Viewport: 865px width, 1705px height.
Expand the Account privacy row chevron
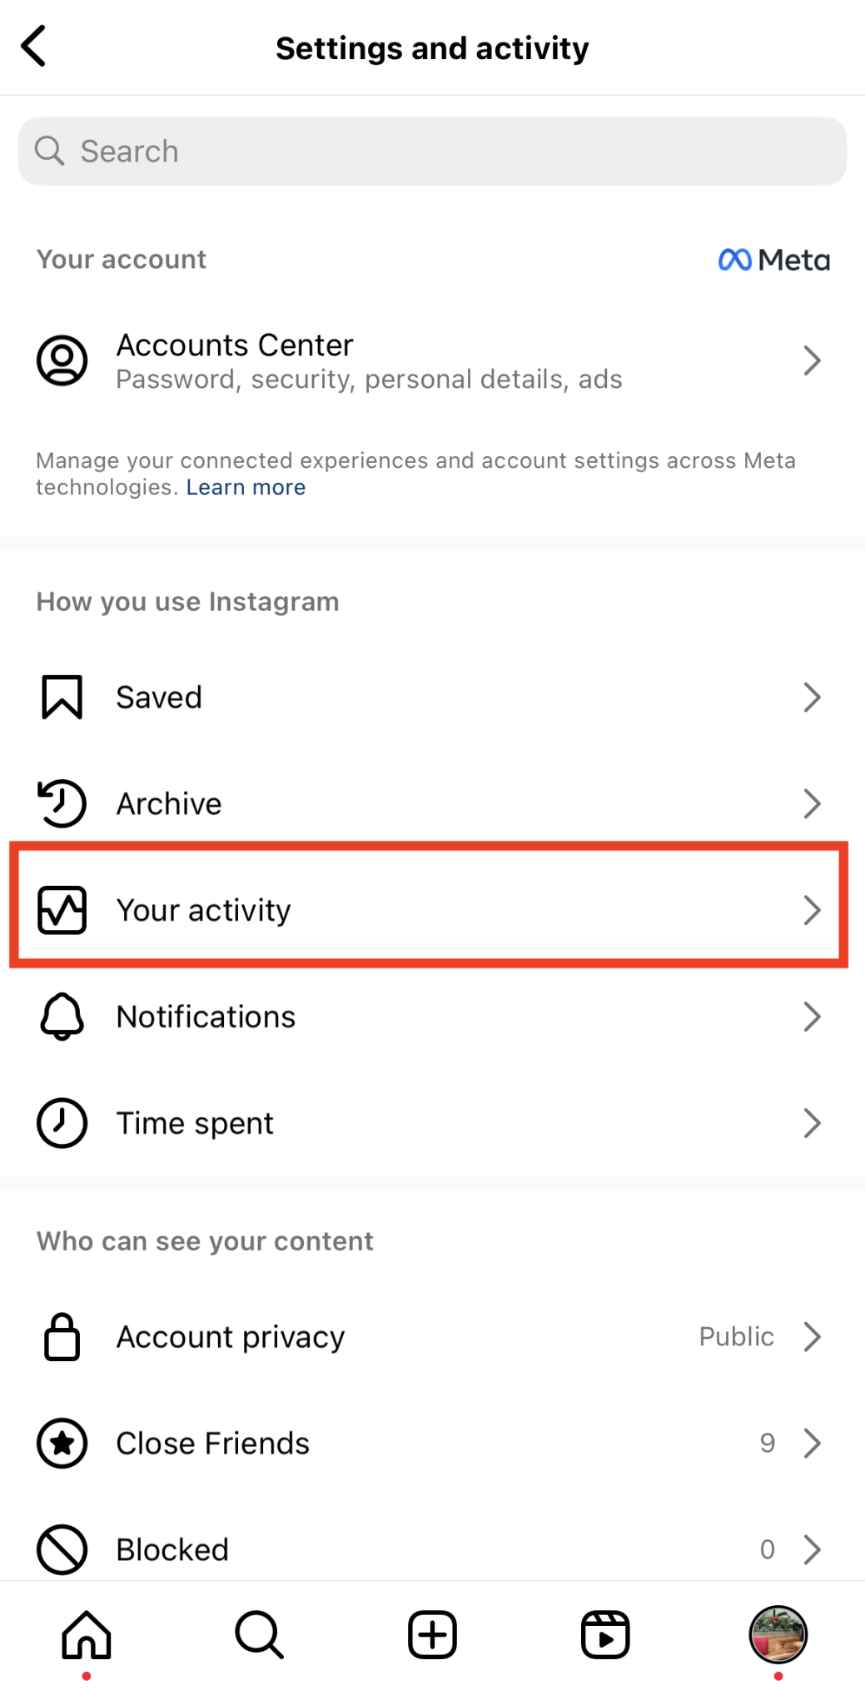[813, 1337]
